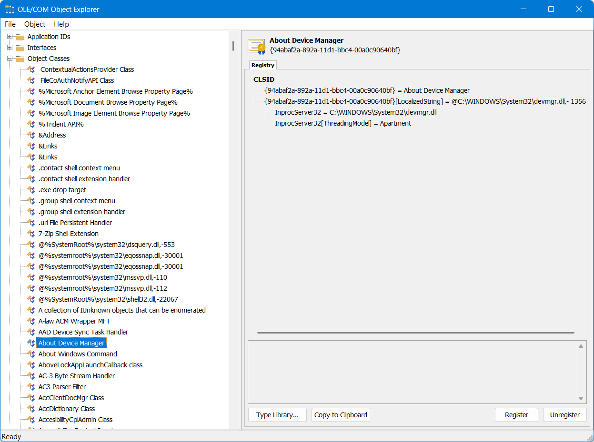The height and width of the screenshot is (442, 594).
Task: Select @%systemroot%\system32\mssvp.dll,-112 entry
Action: (x=103, y=288)
